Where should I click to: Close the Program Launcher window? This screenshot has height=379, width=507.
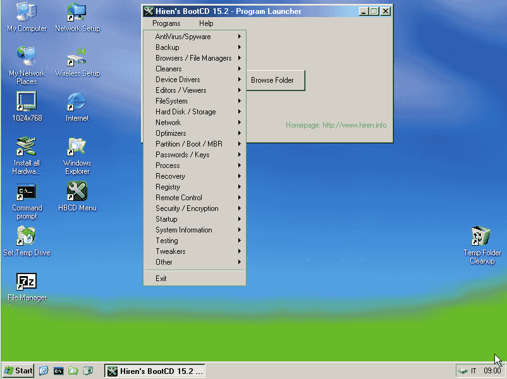tap(386, 11)
